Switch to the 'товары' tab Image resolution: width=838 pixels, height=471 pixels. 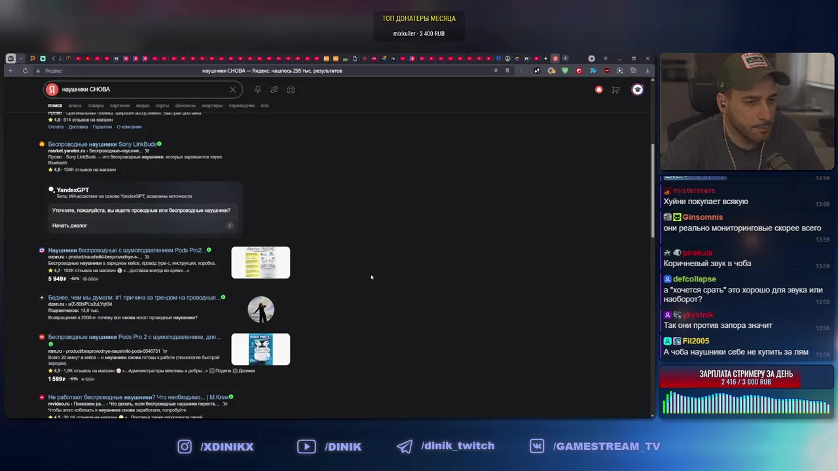[96, 105]
